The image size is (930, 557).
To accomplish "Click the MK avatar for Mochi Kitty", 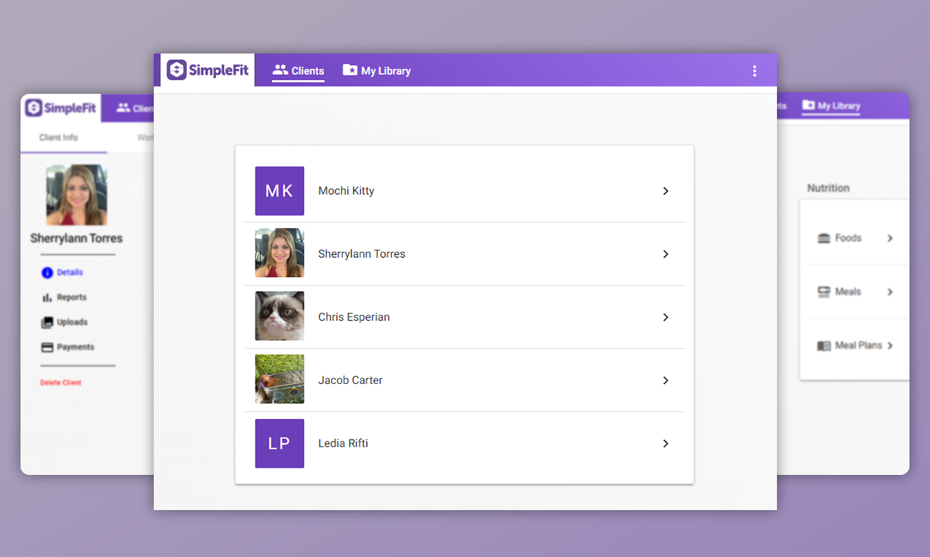I will point(280,191).
